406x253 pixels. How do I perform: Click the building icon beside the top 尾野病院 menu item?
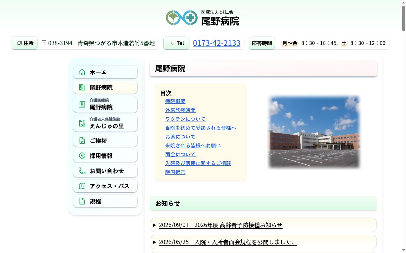tap(82, 87)
